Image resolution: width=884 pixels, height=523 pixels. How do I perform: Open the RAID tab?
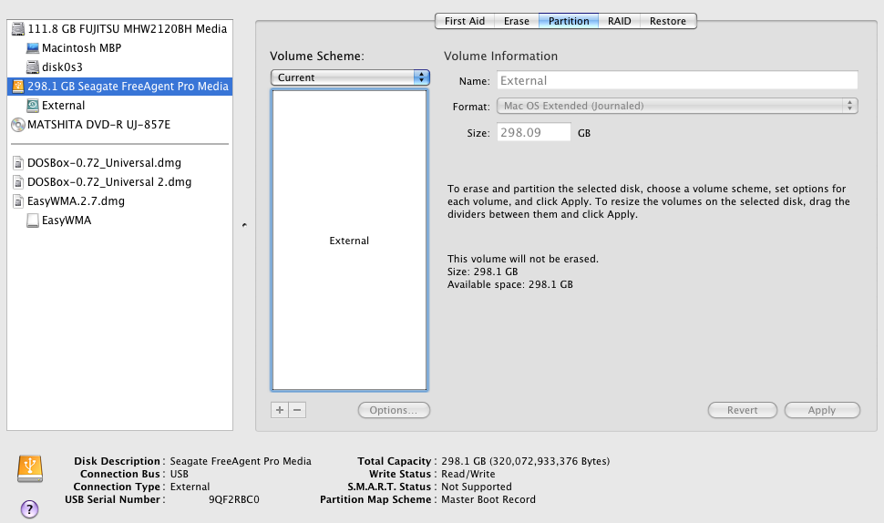[x=619, y=21]
